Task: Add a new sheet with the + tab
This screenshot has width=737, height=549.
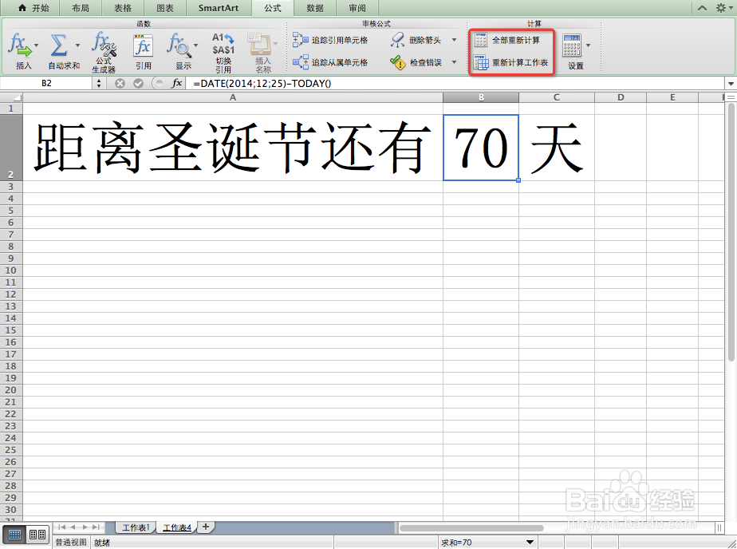Action: pos(204,527)
